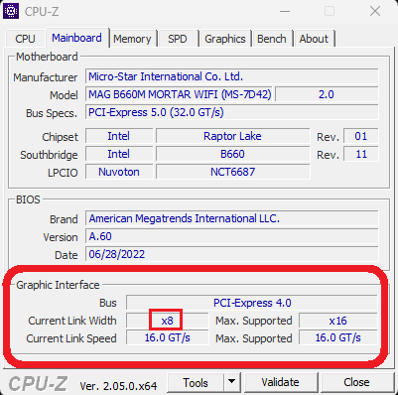Open the Graphics tab
This screenshot has width=398, height=395.
click(x=225, y=39)
